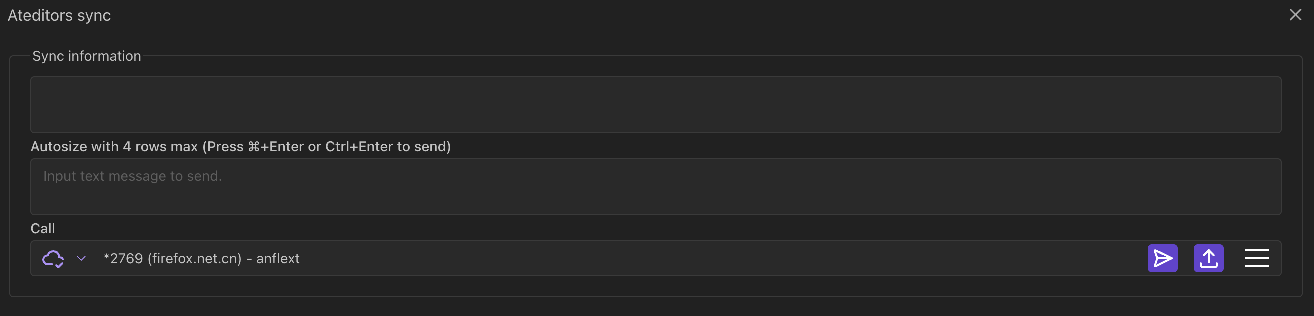Click the X icon at top right
Image resolution: width=1314 pixels, height=316 pixels.
(x=1295, y=15)
